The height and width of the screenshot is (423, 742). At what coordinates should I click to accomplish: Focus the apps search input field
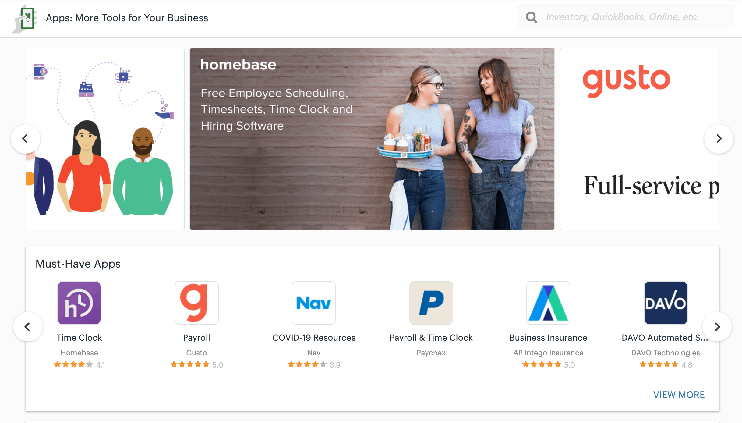[637, 17]
